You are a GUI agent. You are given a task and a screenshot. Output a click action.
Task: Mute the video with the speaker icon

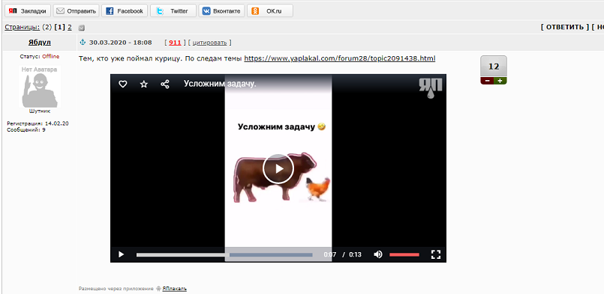click(378, 254)
